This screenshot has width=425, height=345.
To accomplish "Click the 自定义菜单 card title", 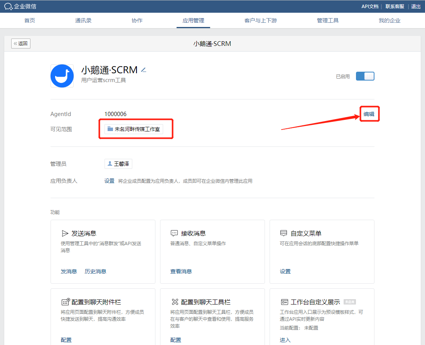I will [x=306, y=233].
